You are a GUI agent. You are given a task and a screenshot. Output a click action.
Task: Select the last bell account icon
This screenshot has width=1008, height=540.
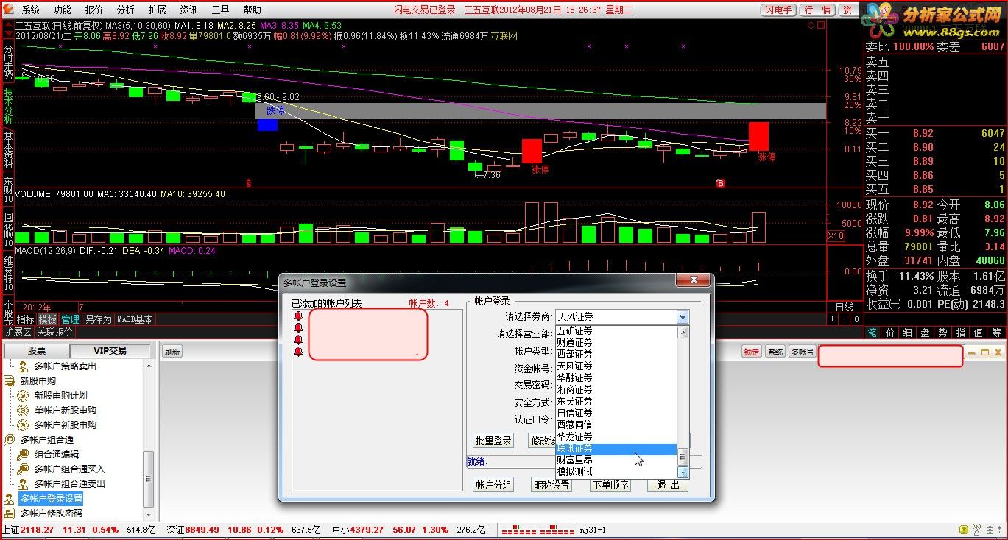click(x=298, y=352)
